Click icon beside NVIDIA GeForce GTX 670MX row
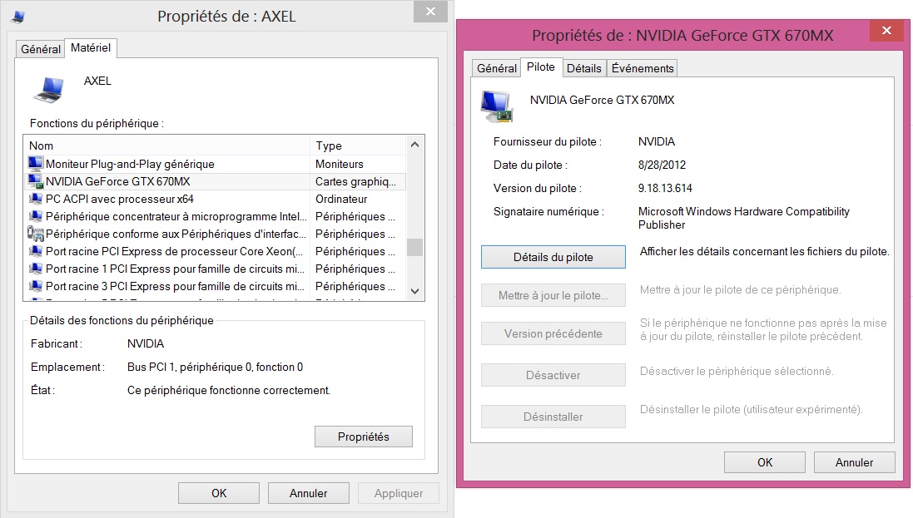This screenshot has height=518, width=913. point(36,181)
